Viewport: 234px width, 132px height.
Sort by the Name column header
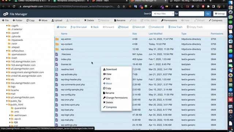[x=64, y=34]
